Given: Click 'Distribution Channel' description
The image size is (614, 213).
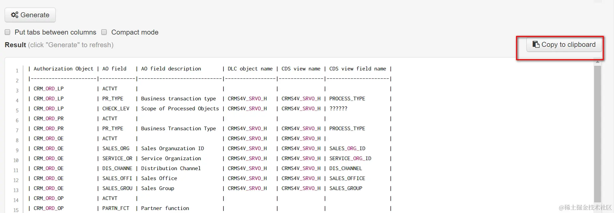Looking at the screenshot, I should (171, 168).
